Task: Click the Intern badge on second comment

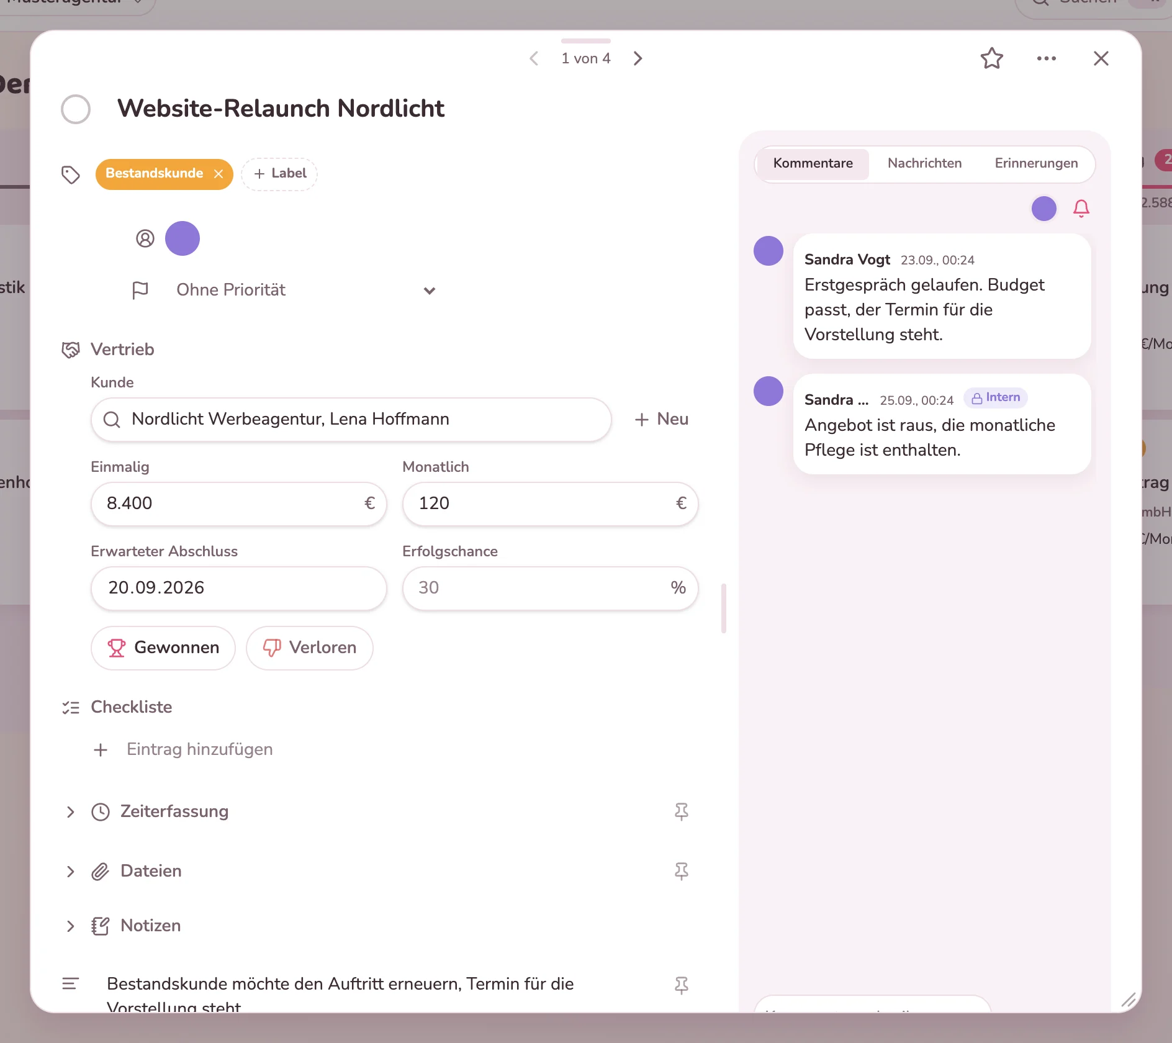Action: (996, 398)
